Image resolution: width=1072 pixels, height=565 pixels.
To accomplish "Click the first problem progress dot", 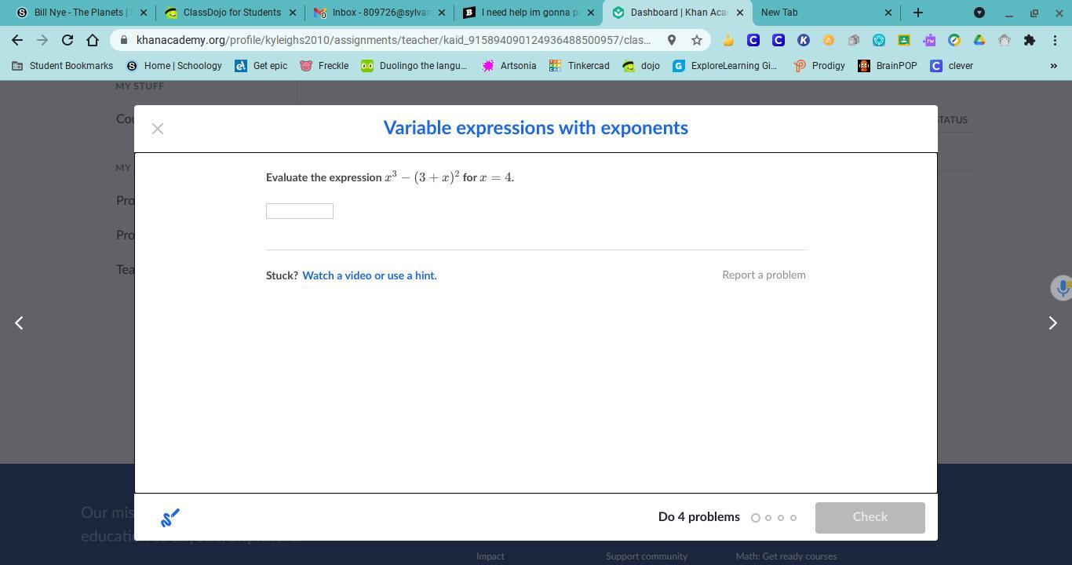I will pyautogui.click(x=756, y=518).
